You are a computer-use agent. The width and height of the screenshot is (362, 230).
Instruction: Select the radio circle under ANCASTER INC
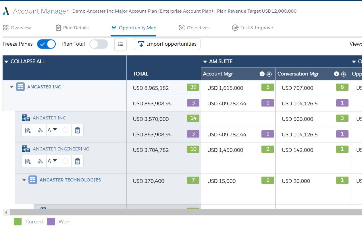(65, 130)
